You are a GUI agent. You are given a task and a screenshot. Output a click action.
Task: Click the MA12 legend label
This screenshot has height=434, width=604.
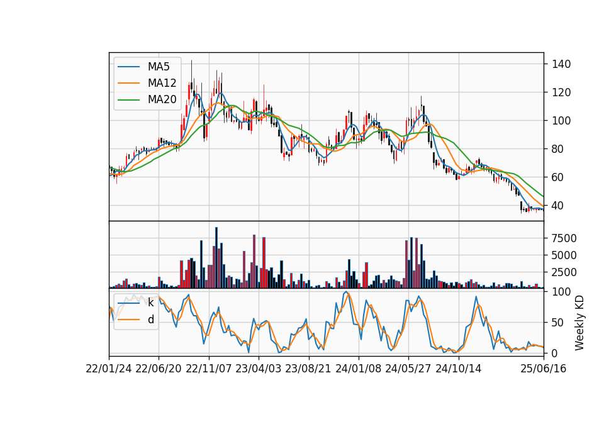[x=162, y=83]
